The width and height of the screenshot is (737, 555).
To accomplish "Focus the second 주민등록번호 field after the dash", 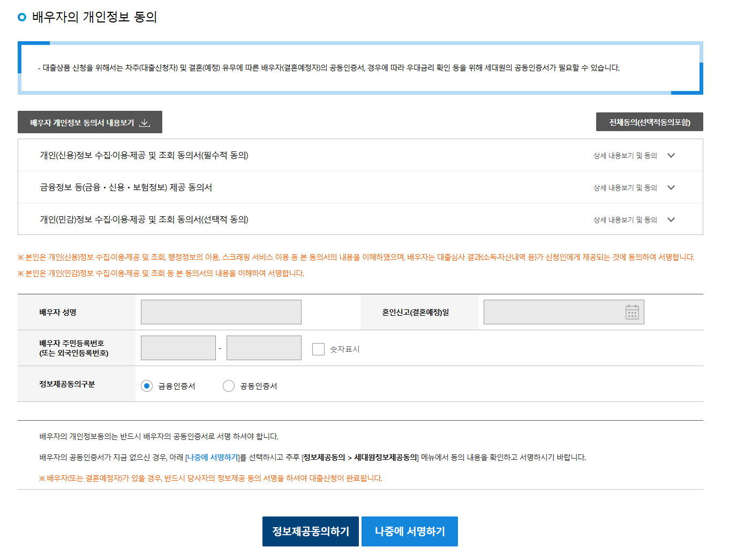I will click(264, 348).
